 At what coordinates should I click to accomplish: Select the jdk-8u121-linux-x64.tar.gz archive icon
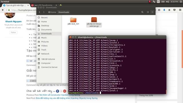[94, 20]
